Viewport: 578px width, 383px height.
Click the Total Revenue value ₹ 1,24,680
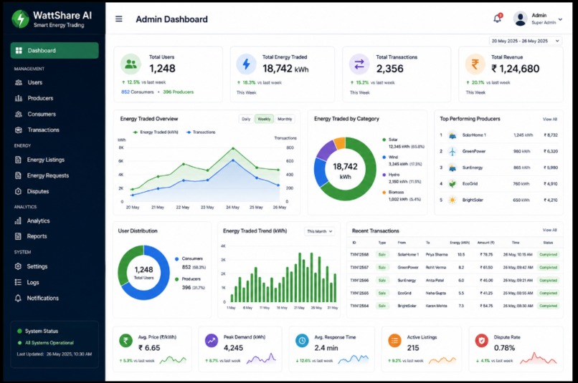pyautogui.click(x=515, y=69)
